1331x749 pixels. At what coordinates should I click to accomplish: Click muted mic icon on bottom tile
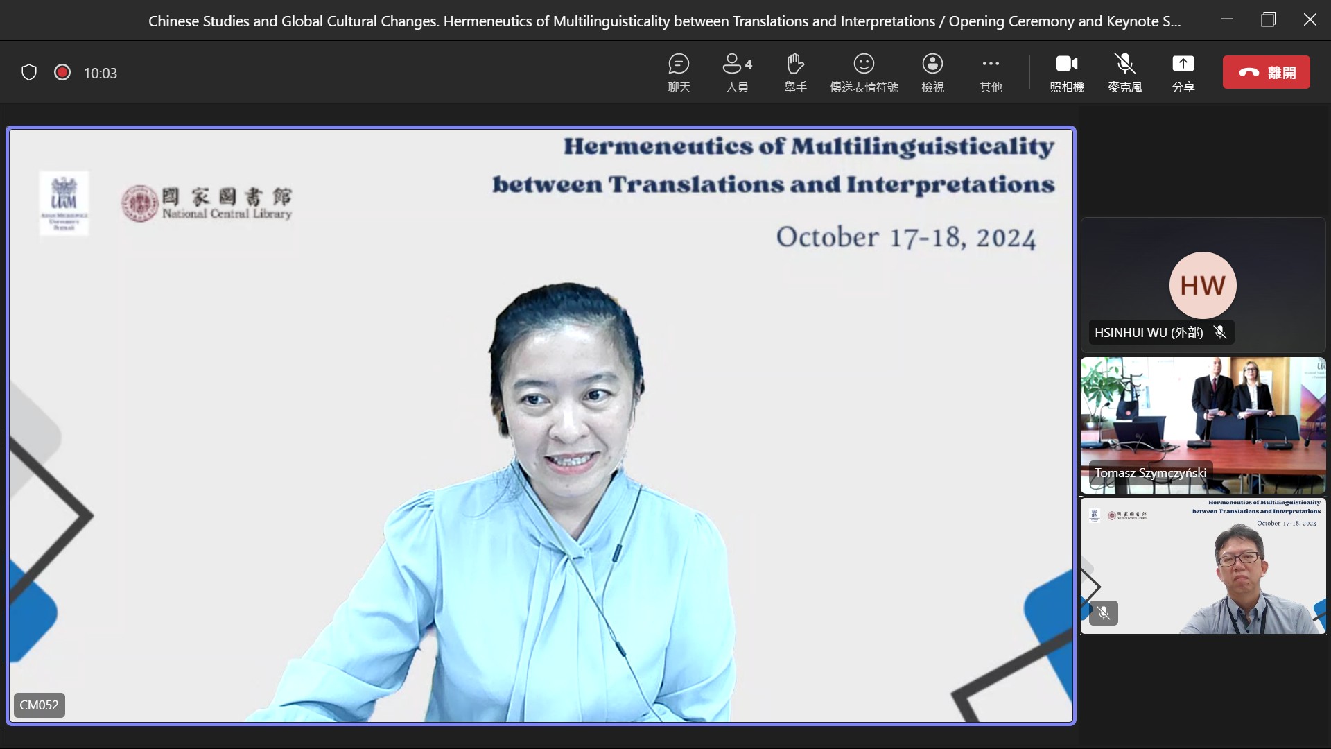point(1103,613)
